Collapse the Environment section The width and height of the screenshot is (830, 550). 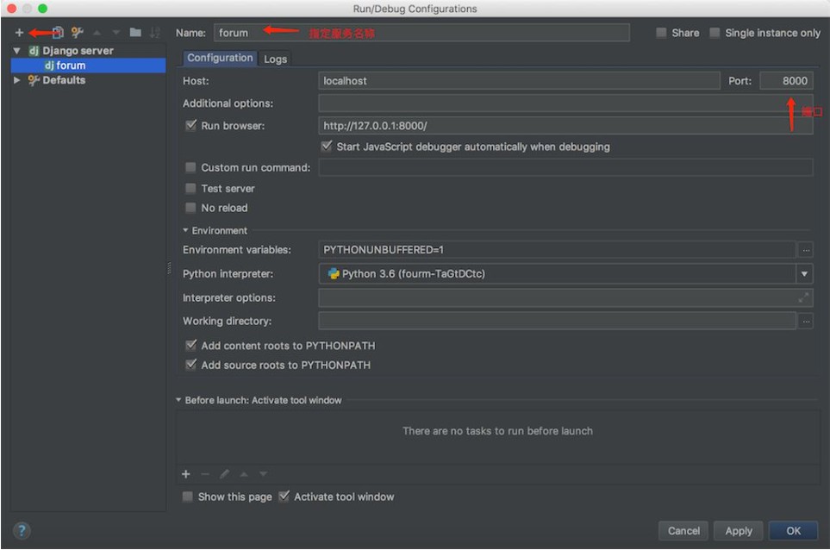tap(186, 231)
